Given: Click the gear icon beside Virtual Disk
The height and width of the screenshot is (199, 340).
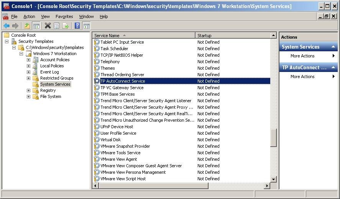Looking at the screenshot, I should click(97, 139).
